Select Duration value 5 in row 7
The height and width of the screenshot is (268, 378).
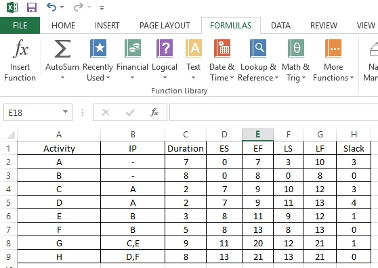pyautogui.click(x=186, y=229)
